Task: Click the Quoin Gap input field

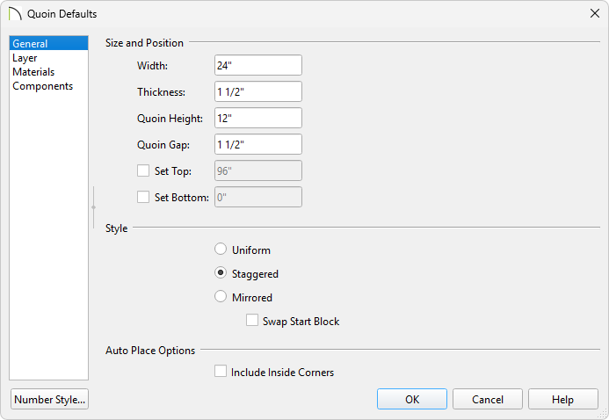Action: [257, 144]
